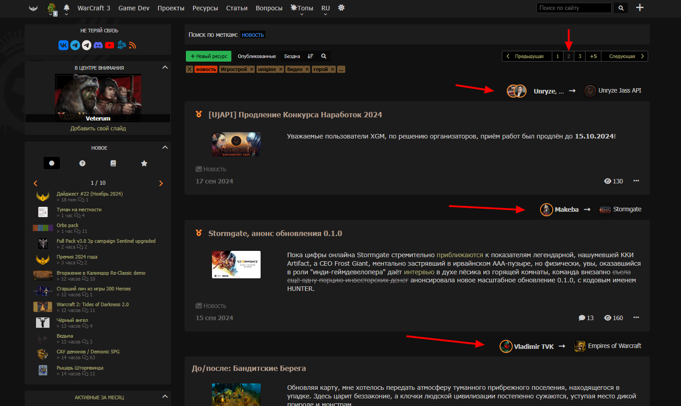Remove the Видео tag
681x406 pixels.
(x=307, y=69)
